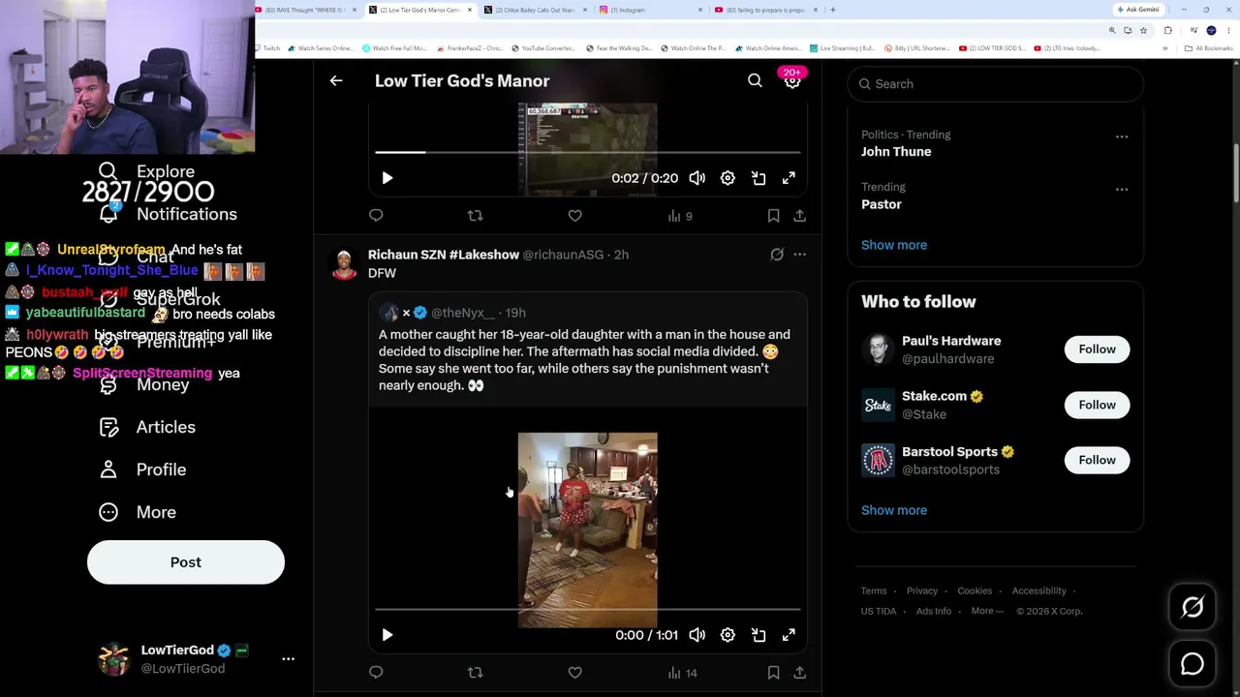
Task: Search within Low Tier God's Manor community
Action: point(755,81)
